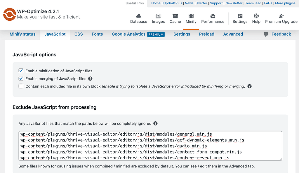The width and height of the screenshot is (299, 173).
Task: Click the Feedback link
Action: click(281, 34)
